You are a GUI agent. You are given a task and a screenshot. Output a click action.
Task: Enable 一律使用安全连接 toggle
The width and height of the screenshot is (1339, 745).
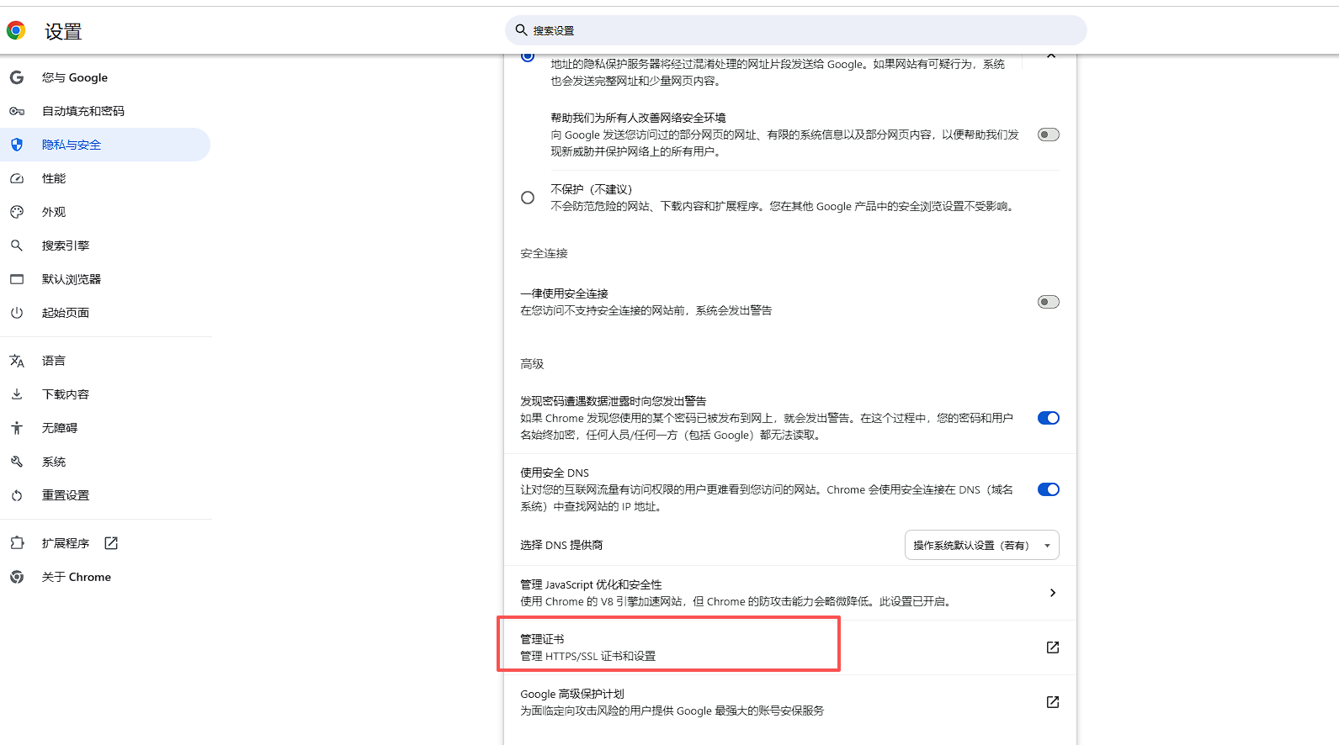tap(1049, 302)
